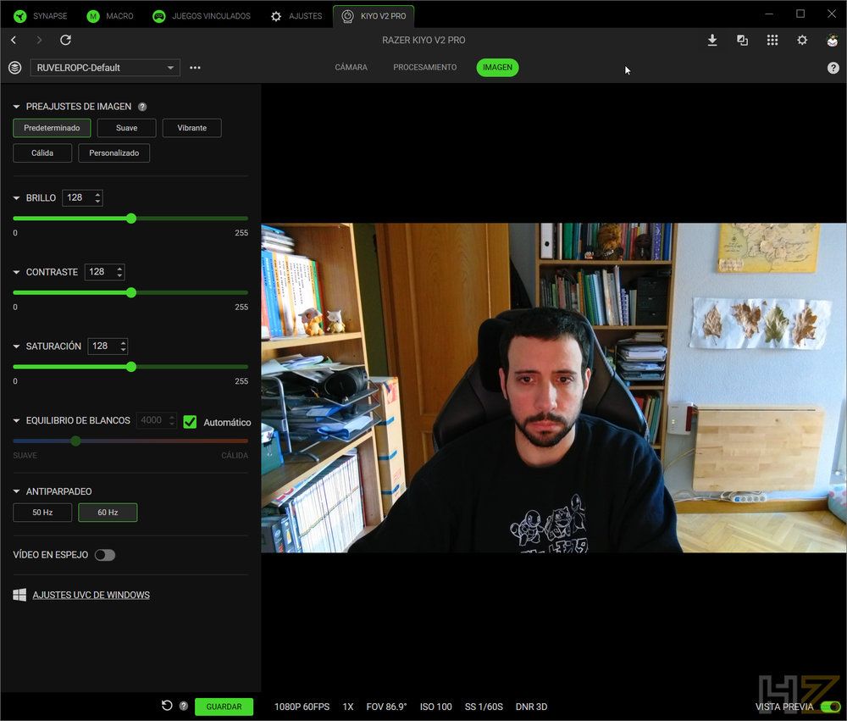Open the Juegos Vinculados tab
847x721 pixels.
tap(202, 16)
